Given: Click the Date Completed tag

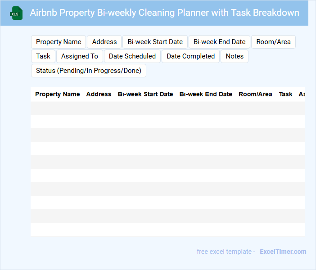Looking at the screenshot, I should (190, 56).
